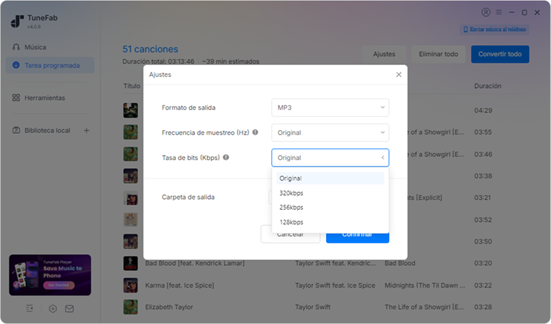Viewport: 551px width, 324px height.
Task: Click phone icon in Enviar música al teléfono
Action: point(466,30)
